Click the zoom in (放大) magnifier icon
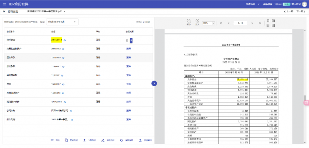Image resolution: width=309 pixels, height=148 pixels. (x=197, y=21)
